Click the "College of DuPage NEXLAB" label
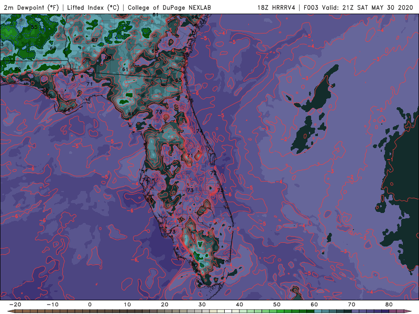Viewport: 419px width, 314px height. tap(169, 7)
